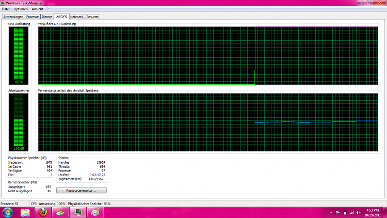This screenshot has height=218, width=387.
Task: Open the Windows Start menu orb
Action: coord(7,212)
